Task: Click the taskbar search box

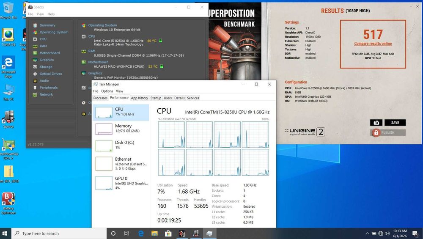Action: 59,234
